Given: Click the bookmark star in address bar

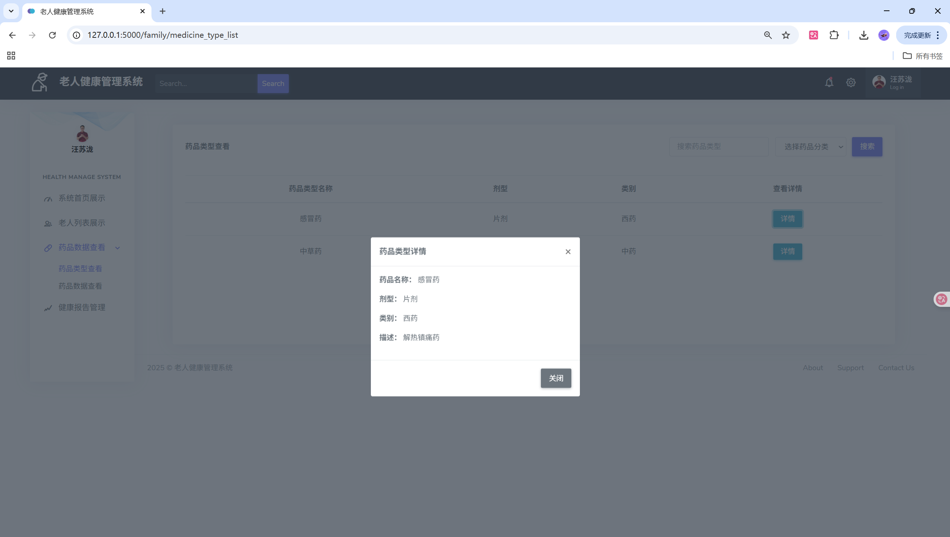Looking at the screenshot, I should (786, 35).
